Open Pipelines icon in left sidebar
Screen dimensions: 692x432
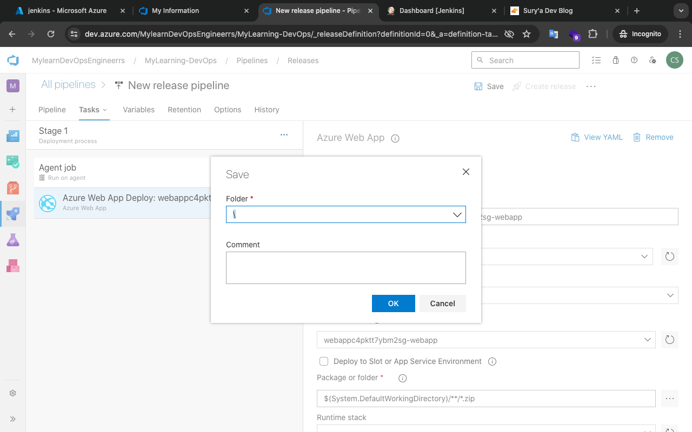(x=13, y=214)
